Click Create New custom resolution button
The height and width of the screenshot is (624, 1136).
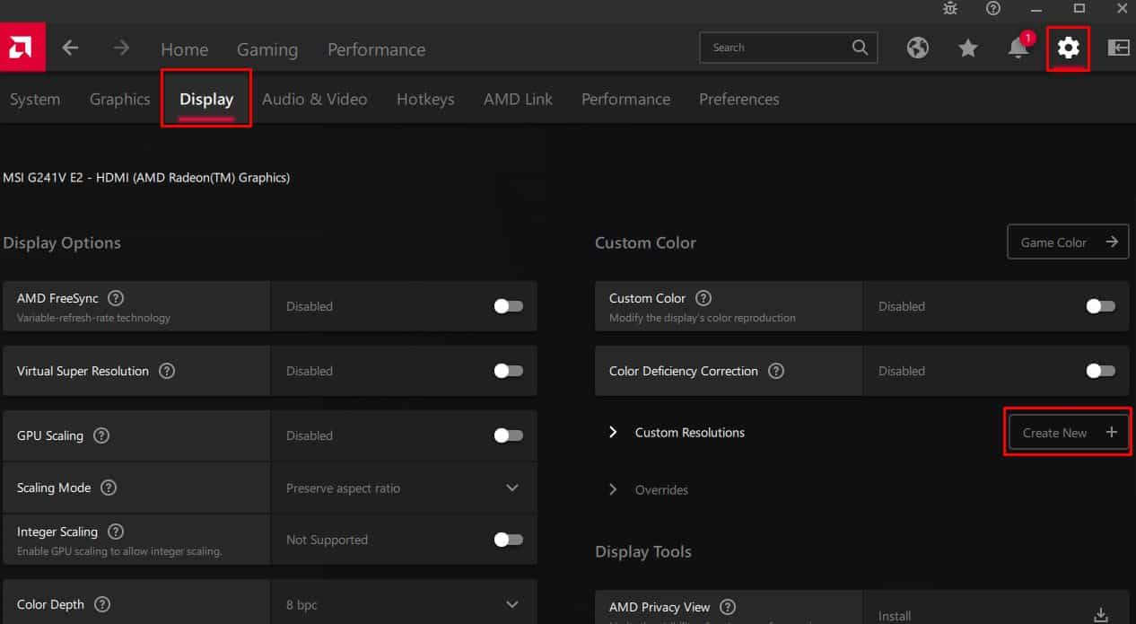coord(1068,432)
